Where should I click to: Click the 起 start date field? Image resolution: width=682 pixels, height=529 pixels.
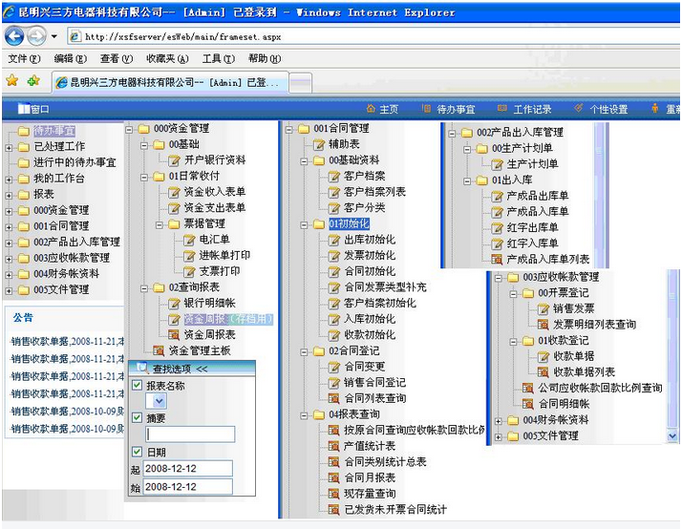pyautogui.click(x=188, y=469)
